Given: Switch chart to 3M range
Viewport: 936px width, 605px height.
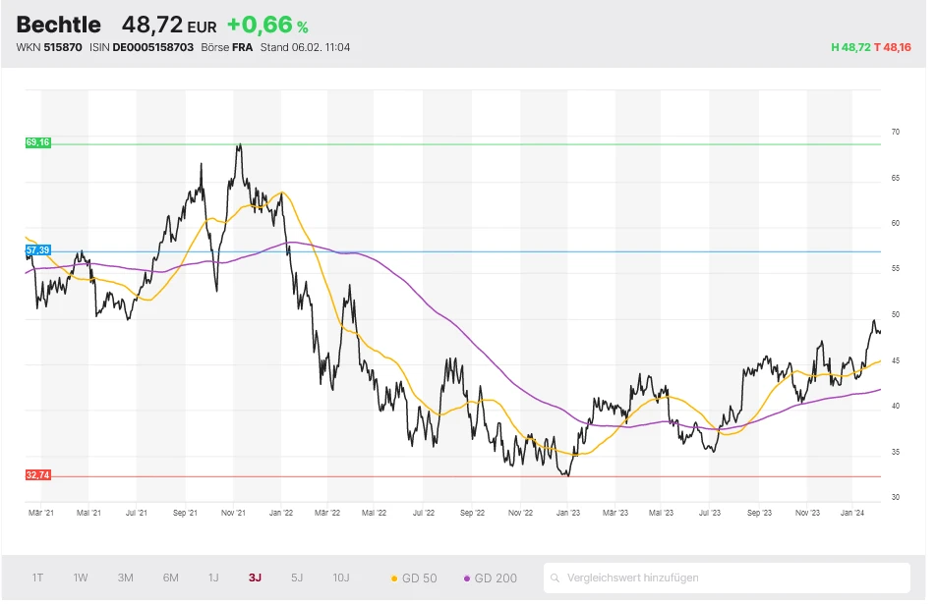Looking at the screenshot, I should tap(125, 577).
